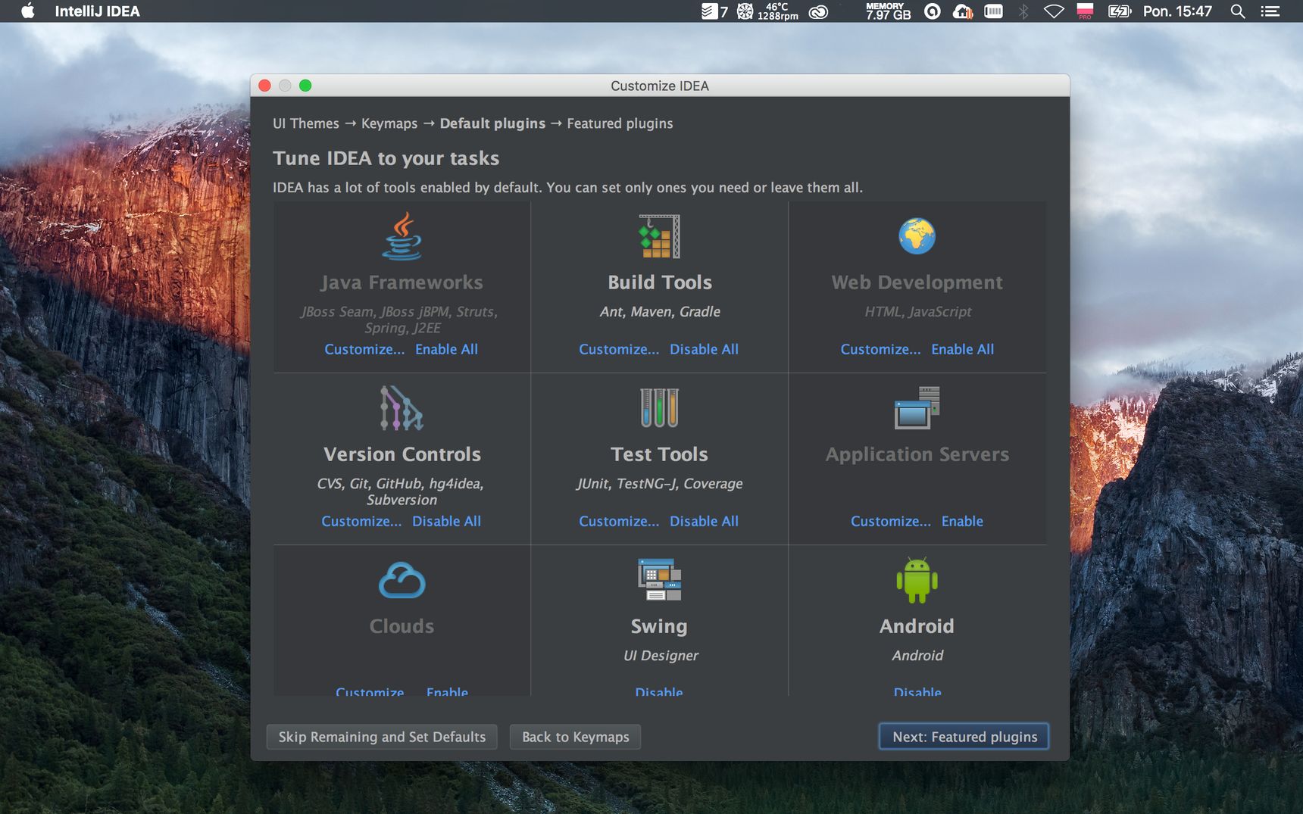Disable the Swing UI Designer plugin

659,691
